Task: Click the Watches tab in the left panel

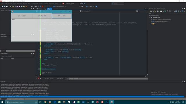Action: click(3, 51)
